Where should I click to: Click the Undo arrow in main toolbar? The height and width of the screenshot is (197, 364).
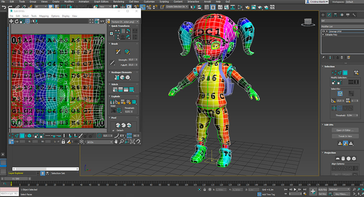4,7
